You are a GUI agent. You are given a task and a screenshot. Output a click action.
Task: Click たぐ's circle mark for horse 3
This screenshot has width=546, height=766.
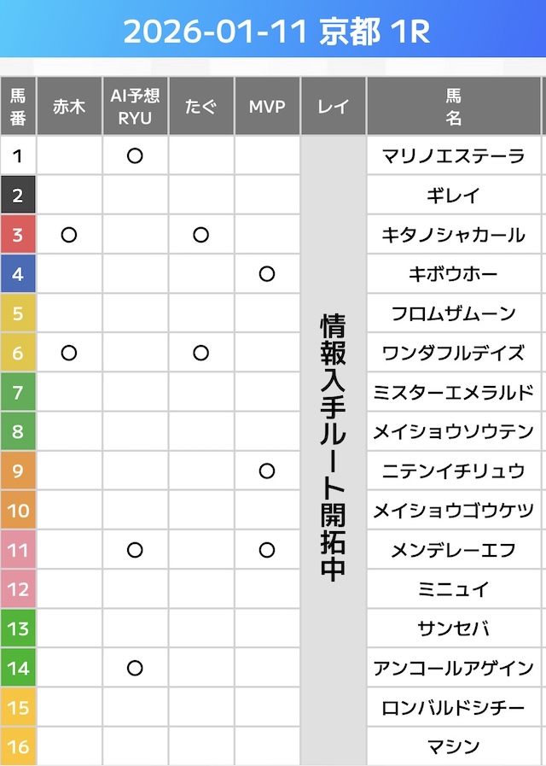[200, 235]
